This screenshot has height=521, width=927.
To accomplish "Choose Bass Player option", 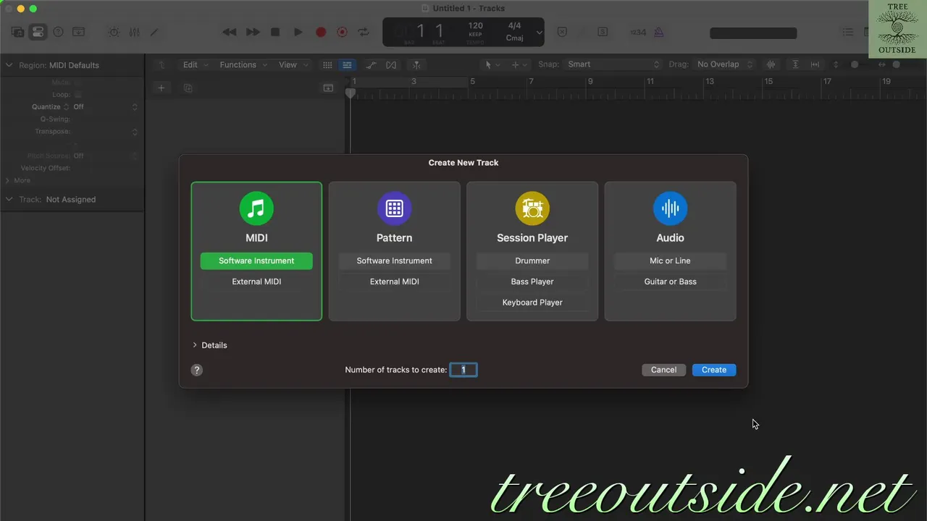I will [x=532, y=281].
